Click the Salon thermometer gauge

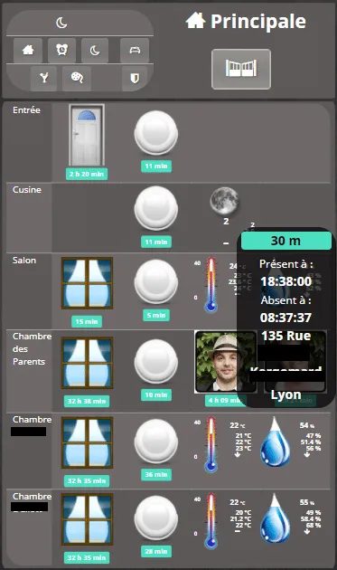coord(211,285)
